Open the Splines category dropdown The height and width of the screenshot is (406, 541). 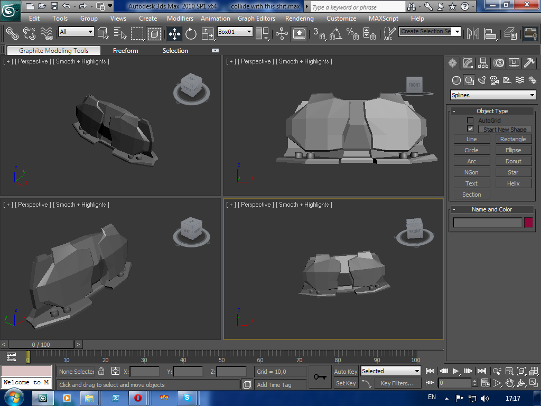(492, 95)
